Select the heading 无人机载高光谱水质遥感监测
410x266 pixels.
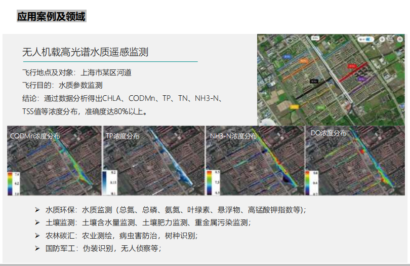pyautogui.click(x=85, y=52)
